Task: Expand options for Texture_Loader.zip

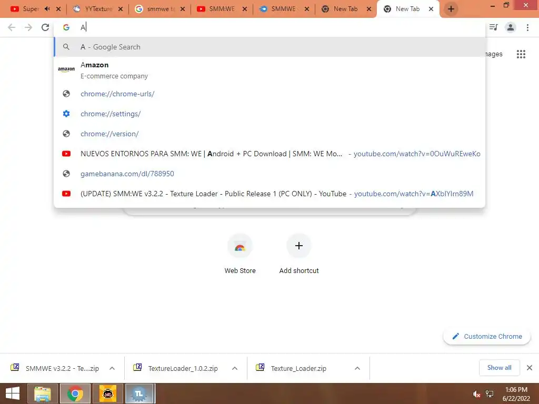Action: pos(357,368)
